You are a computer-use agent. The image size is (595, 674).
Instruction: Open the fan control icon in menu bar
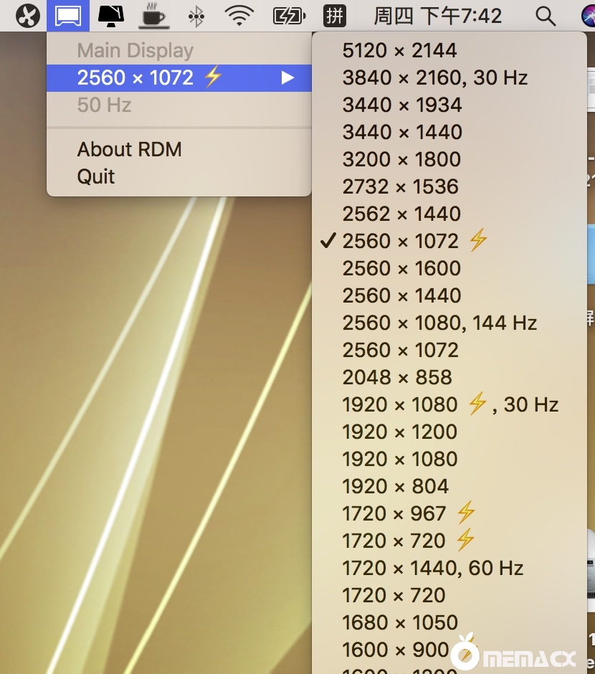tap(28, 15)
